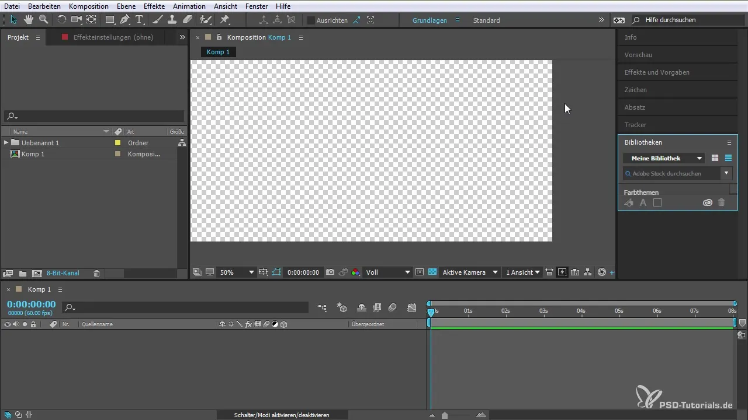
Task: Open the Meine Bibliothek dropdown
Action: click(x=663, y=158)
